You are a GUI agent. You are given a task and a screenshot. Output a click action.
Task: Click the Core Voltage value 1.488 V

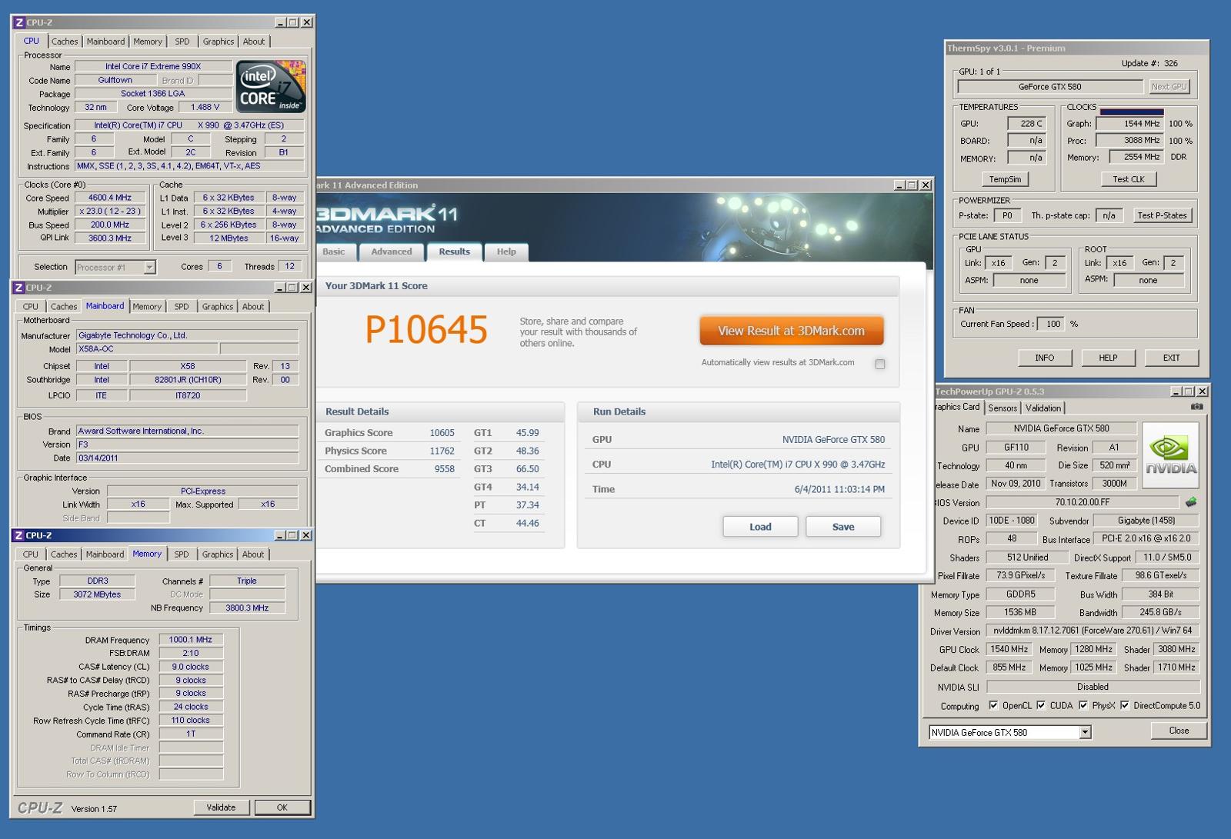205,108
